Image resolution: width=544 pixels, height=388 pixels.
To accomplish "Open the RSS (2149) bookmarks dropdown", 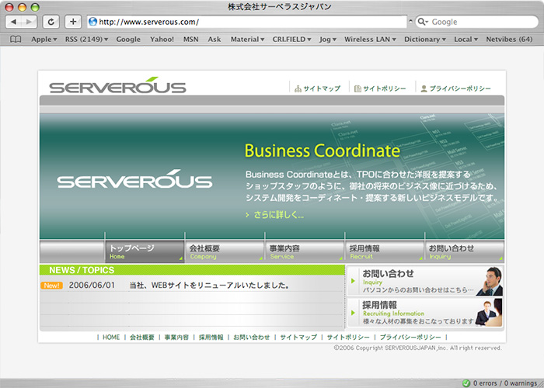I will (87, 39).
